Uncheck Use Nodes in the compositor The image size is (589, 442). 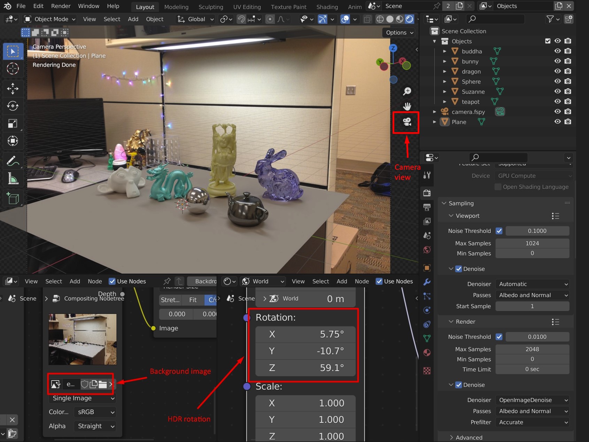(112, 281)
